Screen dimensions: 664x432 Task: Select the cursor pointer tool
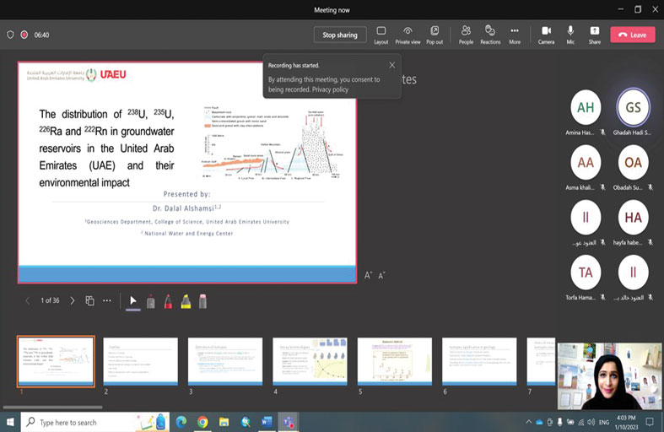[132, 301]
